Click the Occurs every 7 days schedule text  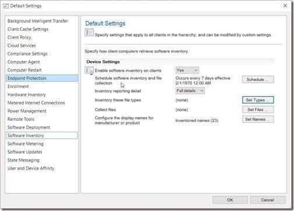tap(203, 80)
